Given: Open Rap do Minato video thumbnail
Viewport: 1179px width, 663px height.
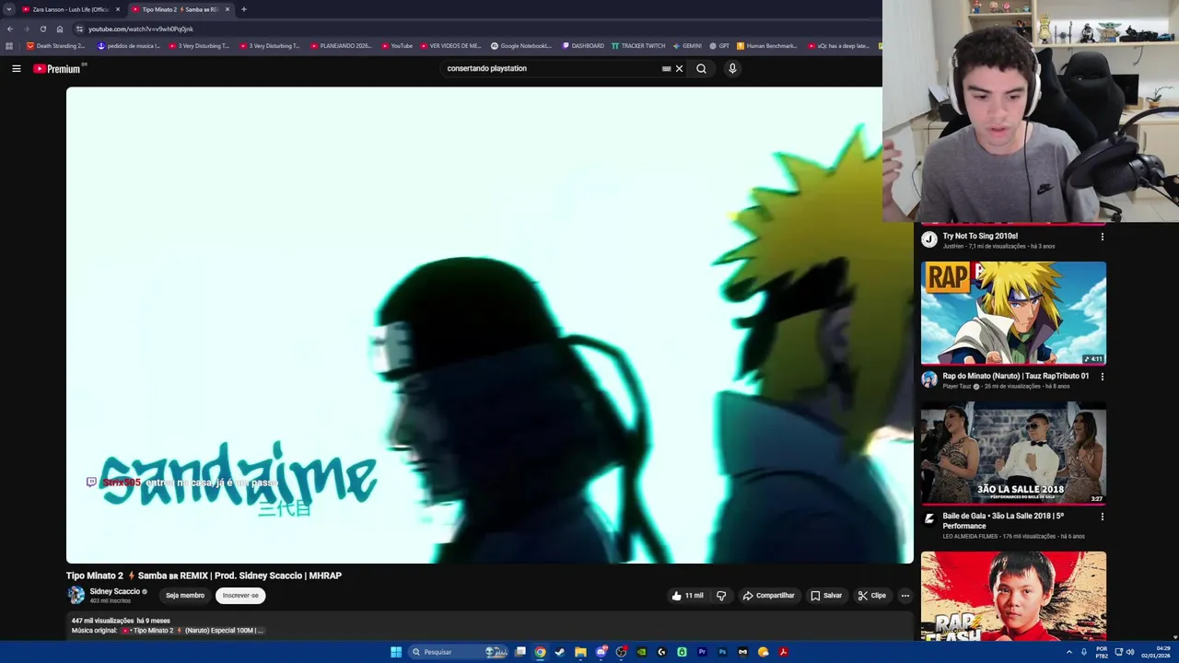Looking at the screenshot, I should point(1013,313).
